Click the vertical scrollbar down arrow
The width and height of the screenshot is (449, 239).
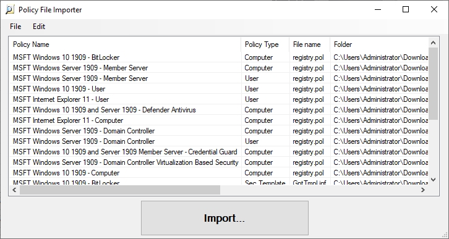point(434,180)
